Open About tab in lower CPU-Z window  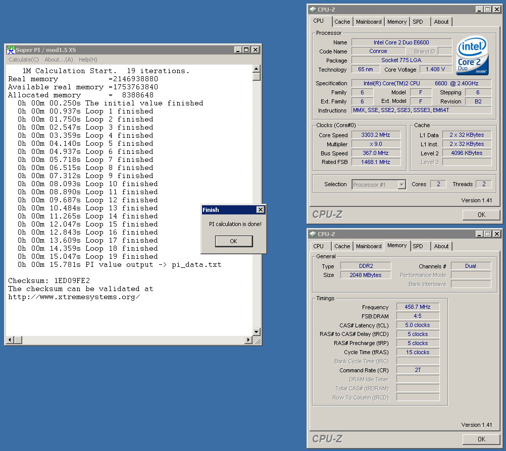[441, 246]
